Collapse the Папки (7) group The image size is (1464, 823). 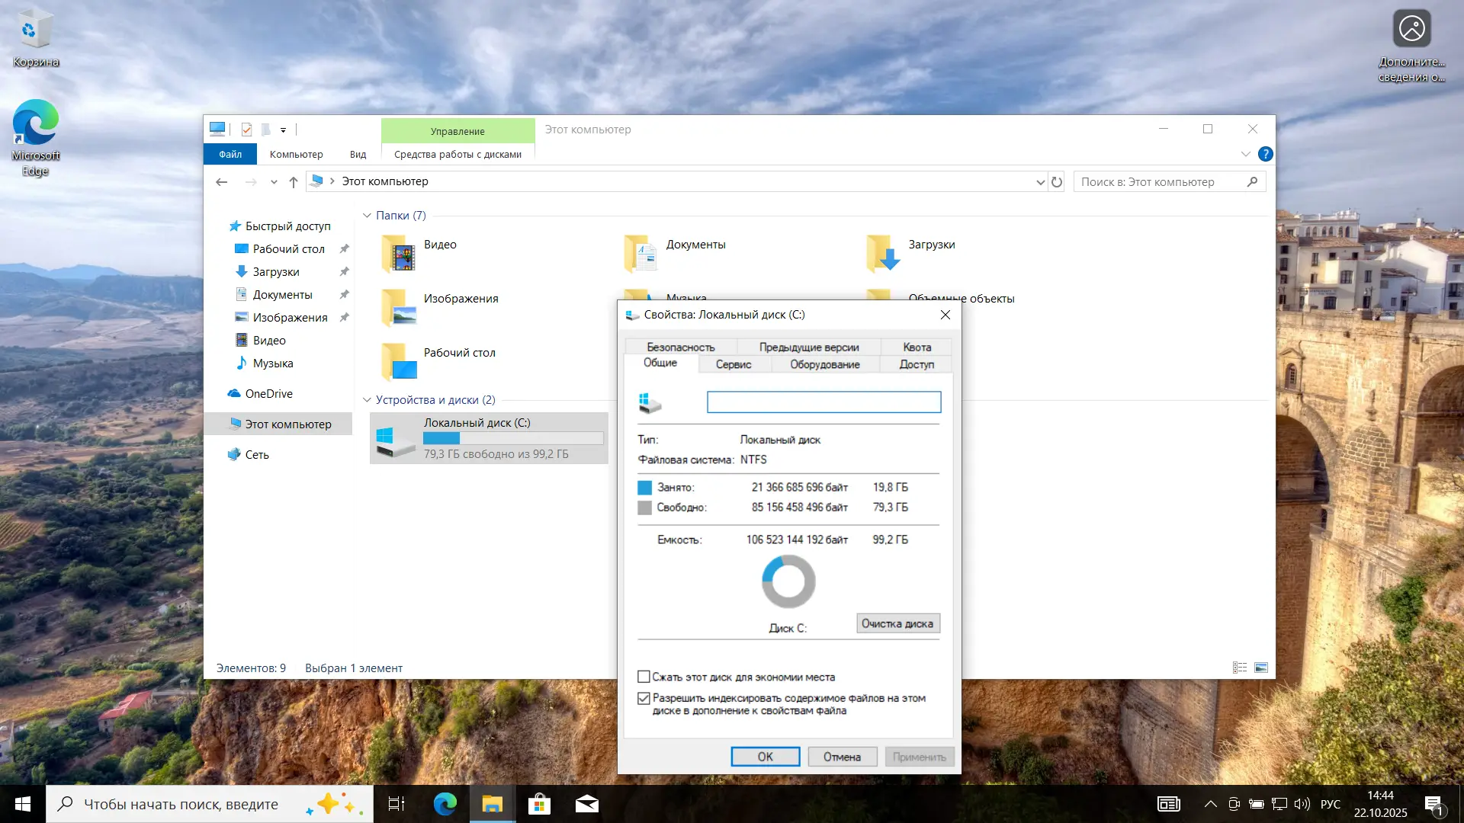click(x=367, y=216)
